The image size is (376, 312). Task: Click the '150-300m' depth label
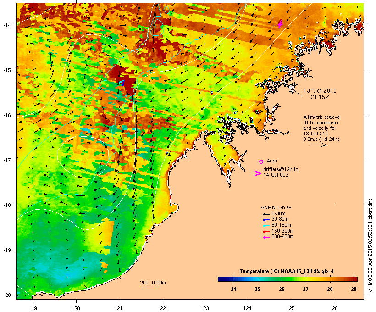click(x=283, y=231)
